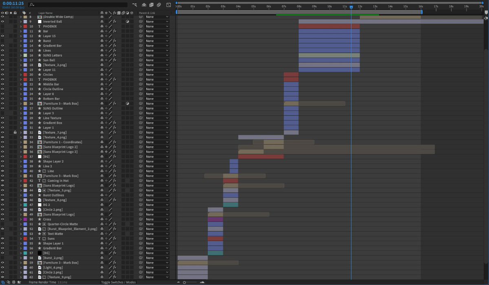Click the search magnifier icon in timeline
The image size is (489, 285).
point(32,5)
